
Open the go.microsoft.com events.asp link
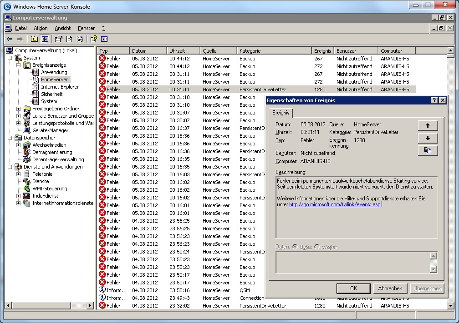click(x=335, y=204)
